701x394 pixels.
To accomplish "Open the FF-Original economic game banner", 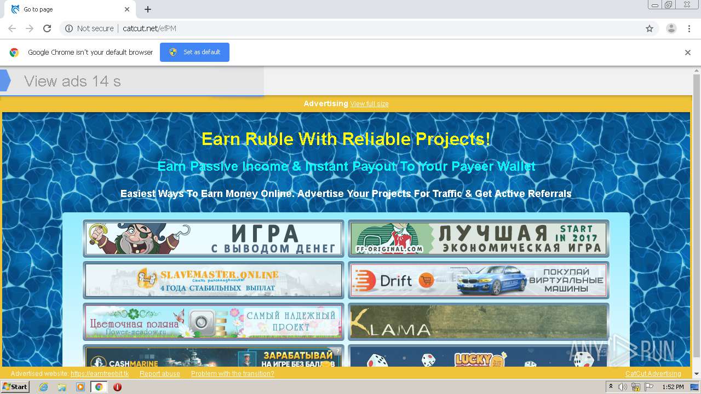I will click(x=479, y=239).
